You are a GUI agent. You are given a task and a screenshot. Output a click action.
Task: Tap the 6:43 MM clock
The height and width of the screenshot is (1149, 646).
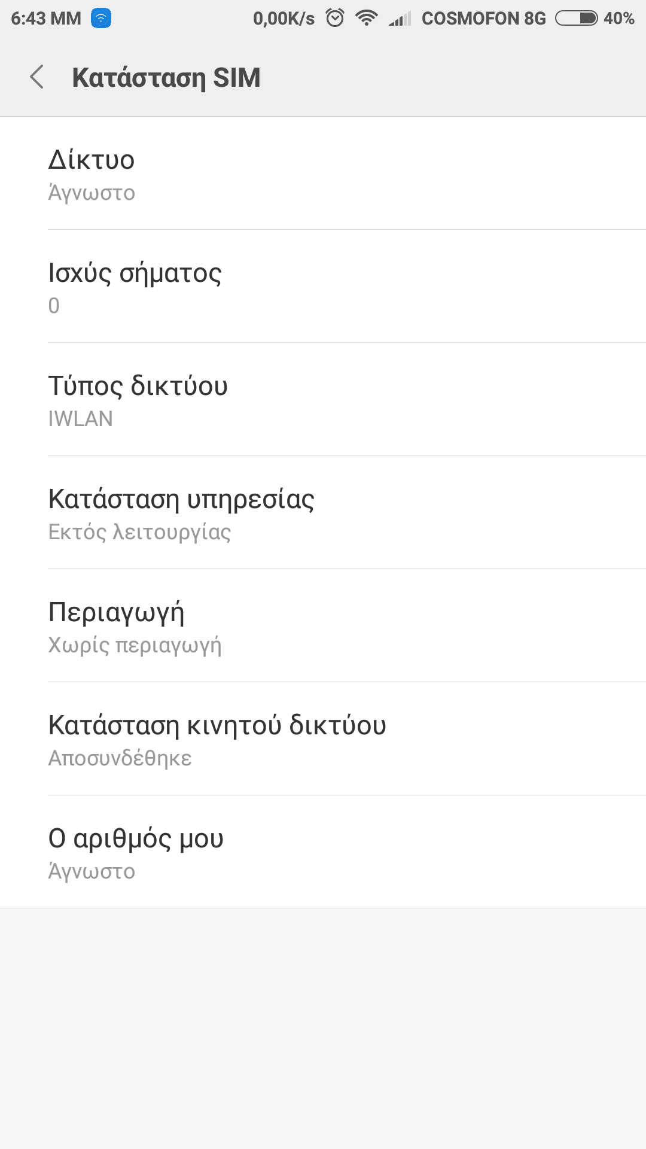46,19
